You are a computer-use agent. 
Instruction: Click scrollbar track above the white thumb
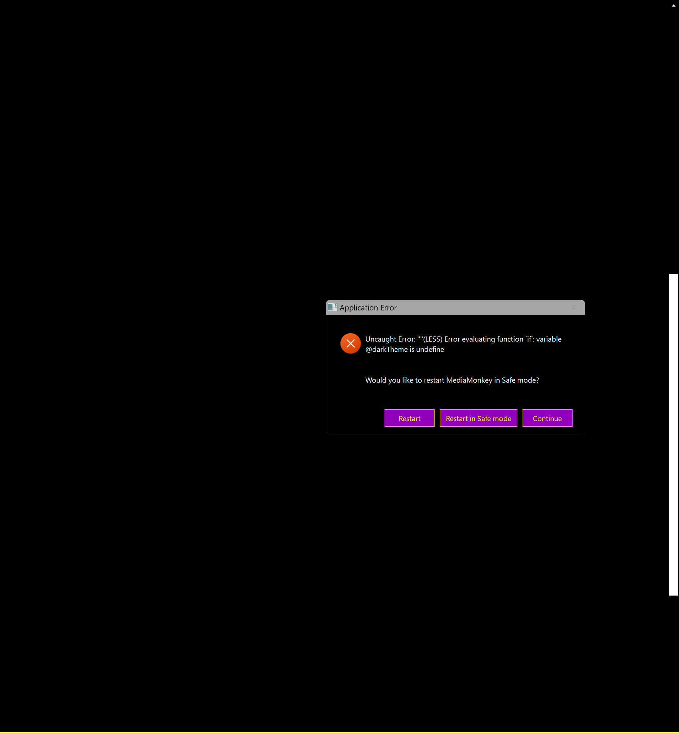pos(673,147)
